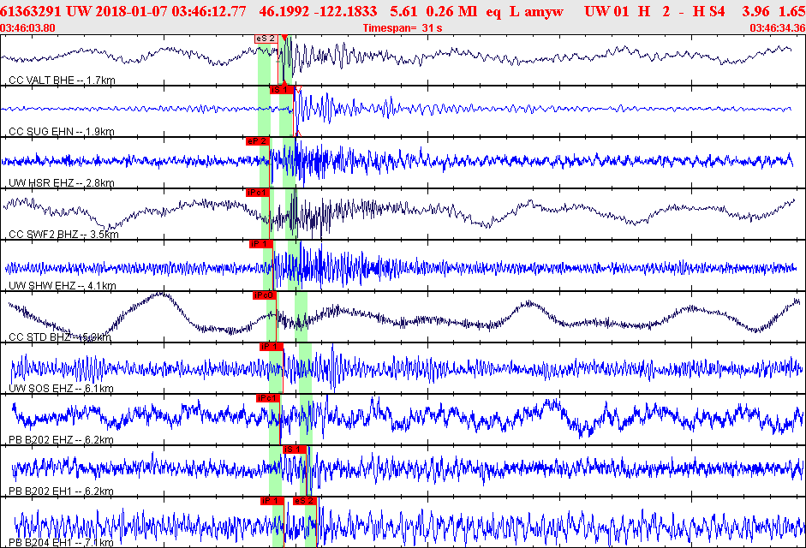Select the eS 2 pick on the VALT BHE trace
This screenshot has width=806, height=548.
(266, 39)
